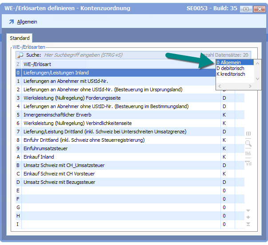Click the grey magnifier icon in side toolbar
The width and height of the screenshot is (268, 245).
[248, 144]
